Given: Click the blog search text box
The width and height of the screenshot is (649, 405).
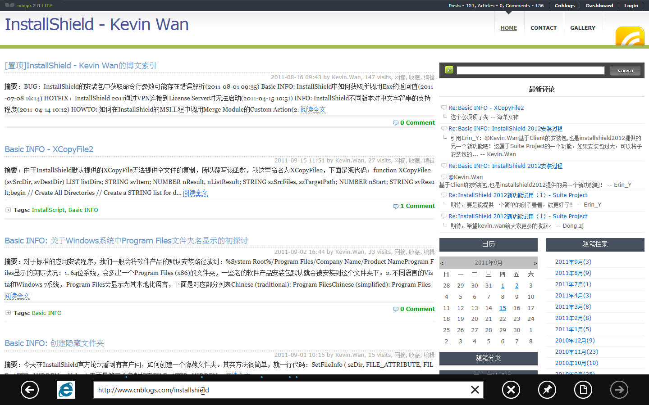Looking at the screenshot, I should click(x=530, y=70).
